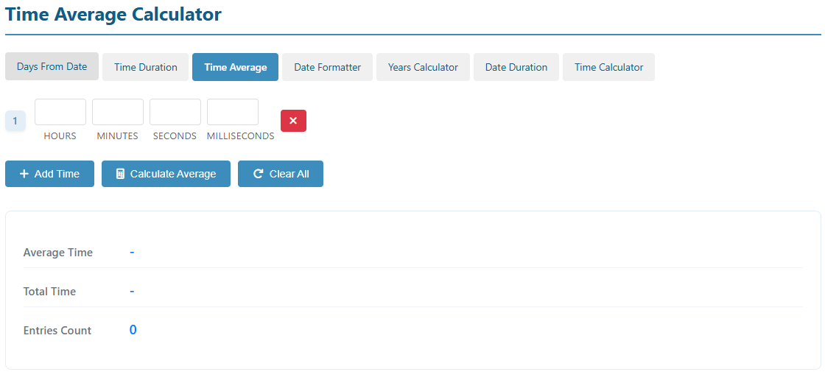This screenshot has height=380, width=825.
Task: Focus the Hours input field
Action: pyautogui.click(x=60, y=112)
